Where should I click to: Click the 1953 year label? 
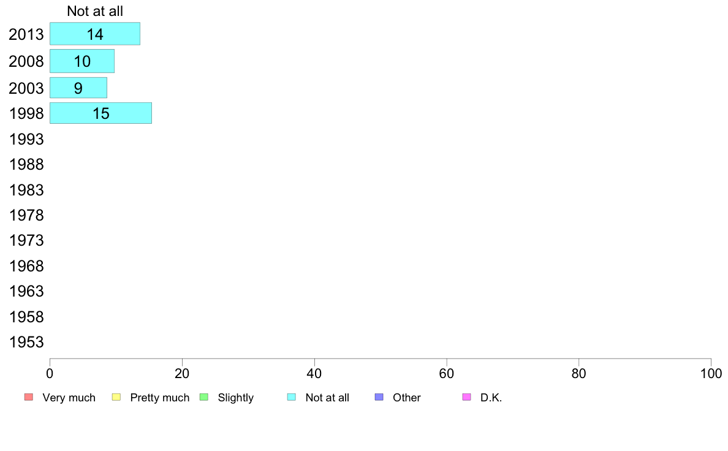point(26,343)
